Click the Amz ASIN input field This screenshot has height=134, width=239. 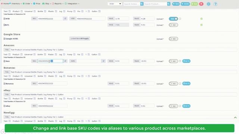click(89, 61)
